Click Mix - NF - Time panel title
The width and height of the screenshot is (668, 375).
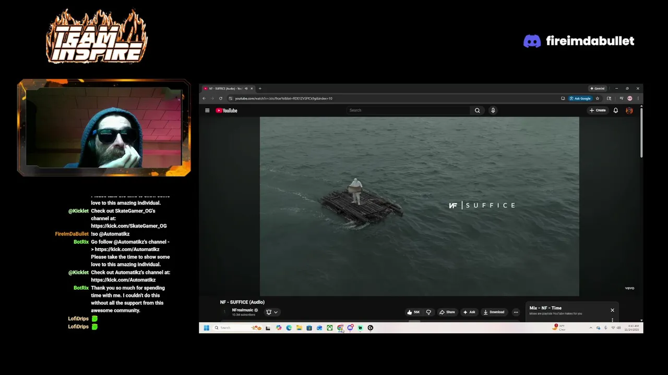(x=545, y=308)
